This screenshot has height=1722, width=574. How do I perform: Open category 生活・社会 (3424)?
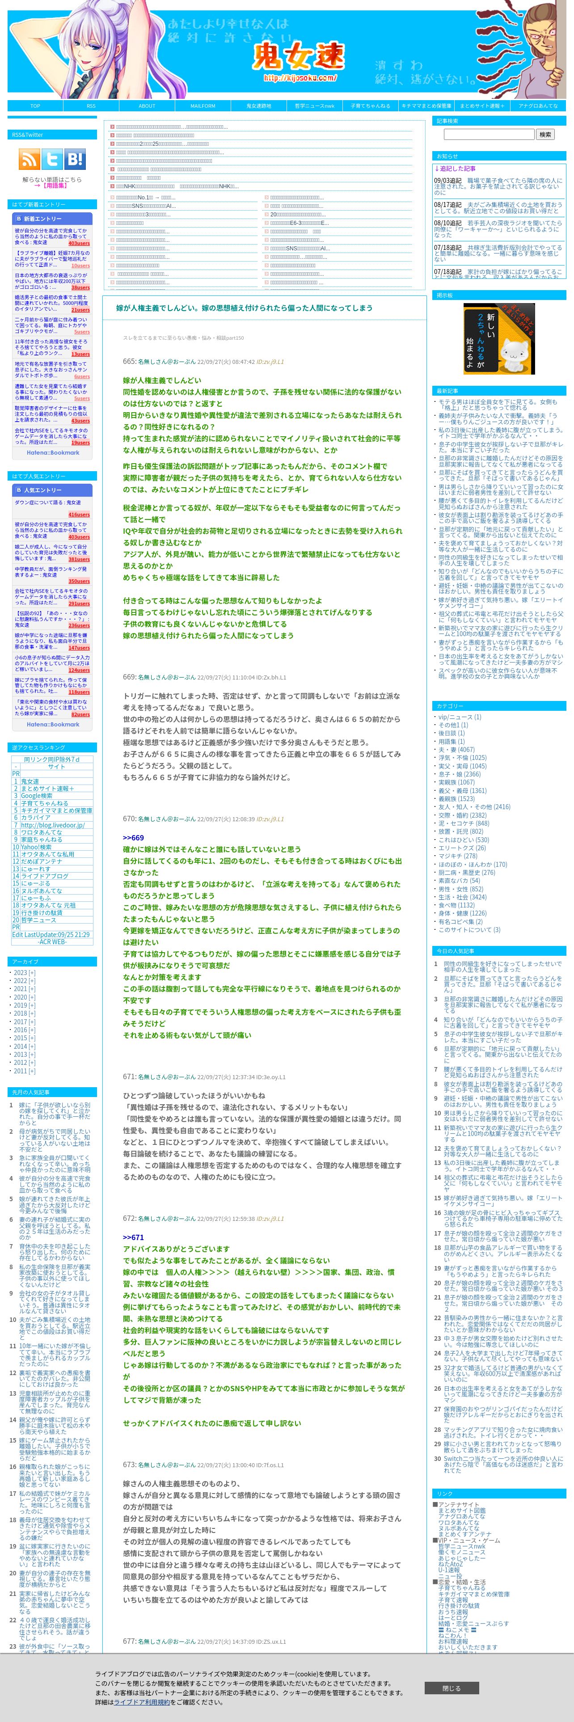click(462, 896)
